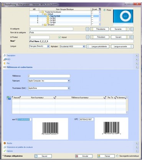
Task: Jump to the first product arrow icon
Action: pos(88,37)
